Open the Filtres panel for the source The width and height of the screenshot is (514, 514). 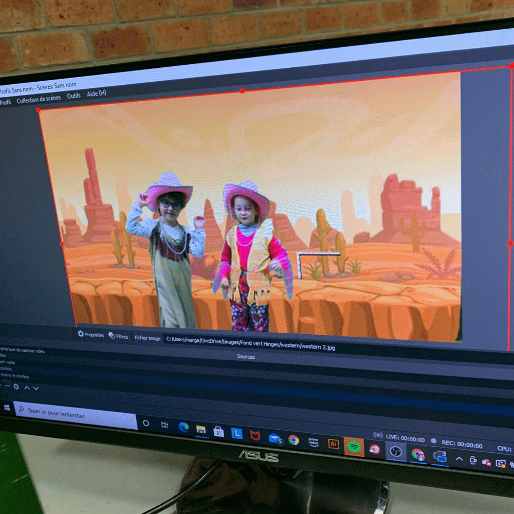coord(118,337)
